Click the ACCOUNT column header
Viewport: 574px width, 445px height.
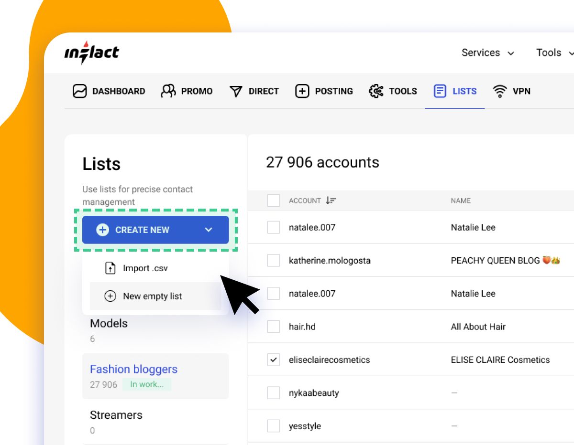(x=305, y=201)
